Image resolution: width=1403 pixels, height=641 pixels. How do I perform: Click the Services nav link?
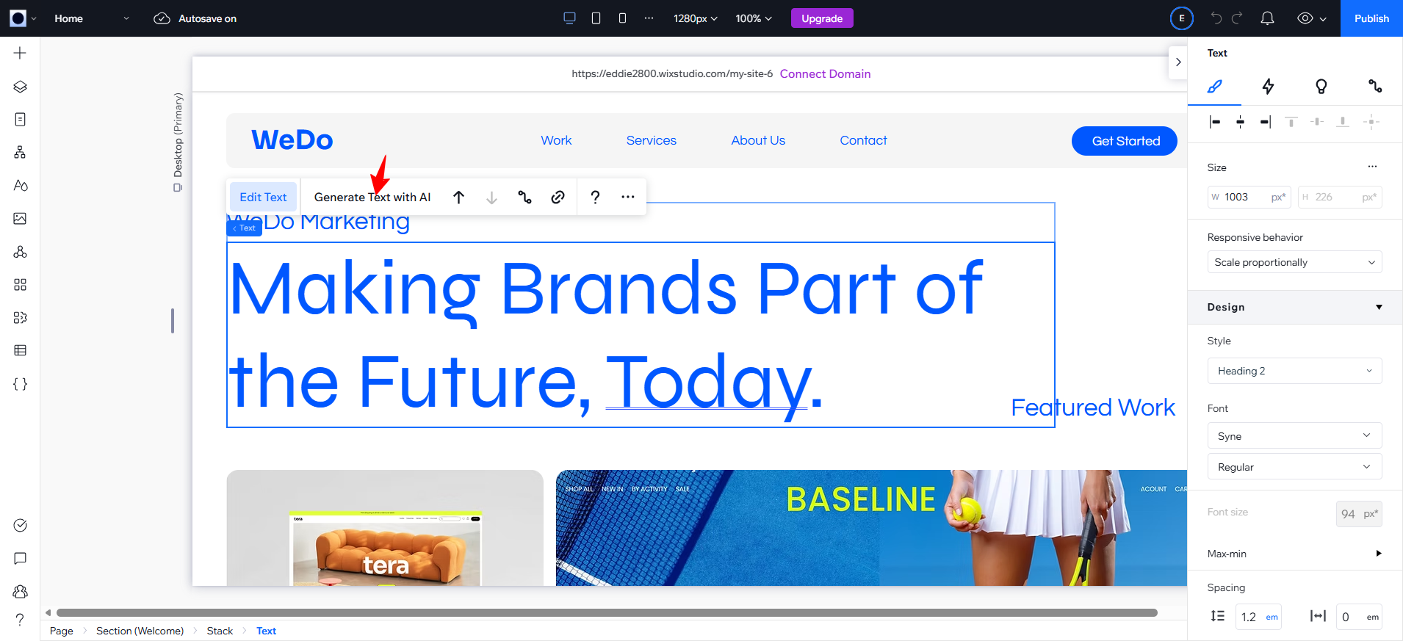click(x=651, y=140)
